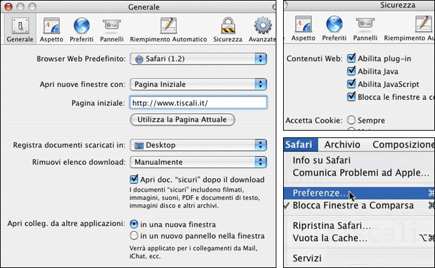Screen dimensions: 435x268
Task: Open the Safari menu in menu bar
Action: 300,145
